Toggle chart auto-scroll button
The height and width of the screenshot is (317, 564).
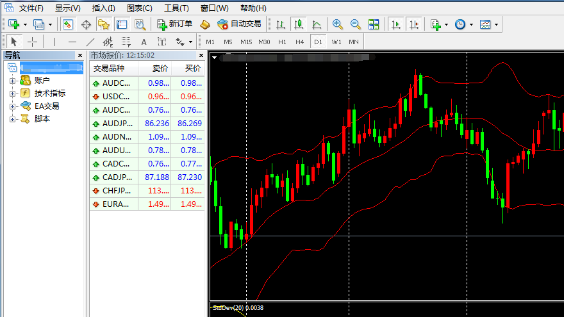pyautogui.click(x=397, y=24)
